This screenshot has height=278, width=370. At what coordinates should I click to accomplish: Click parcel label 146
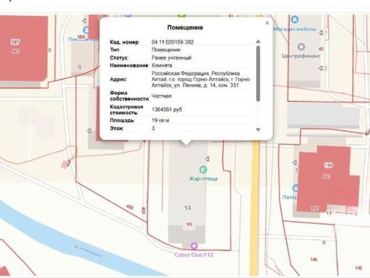click(x=314, y=259)
